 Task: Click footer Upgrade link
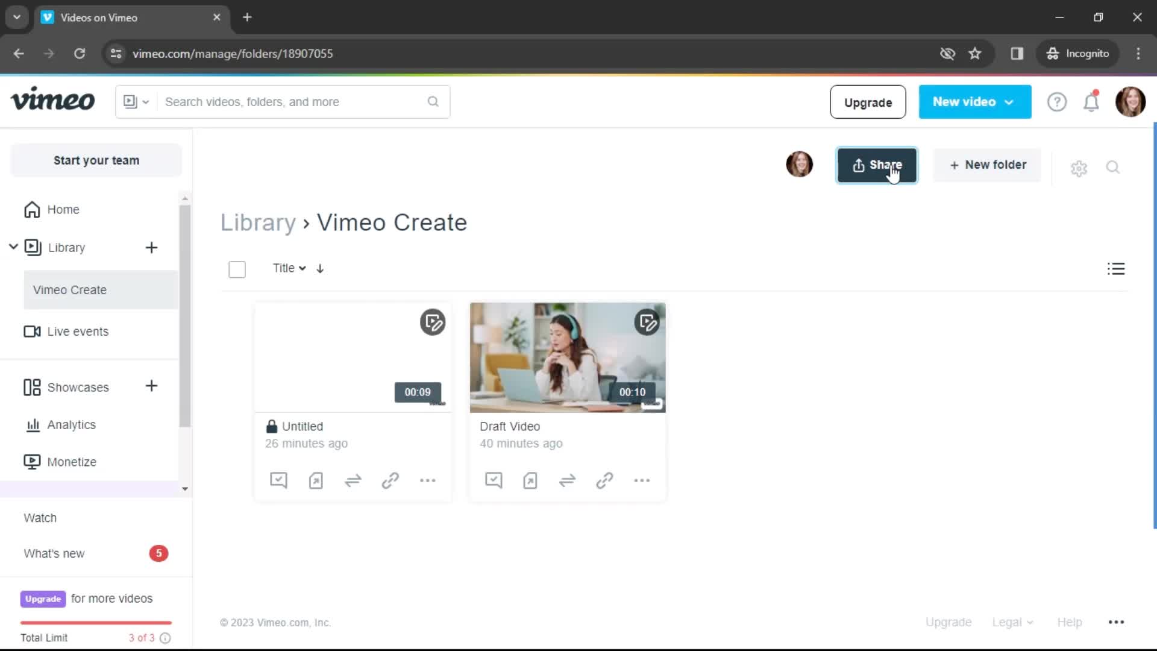948,622
